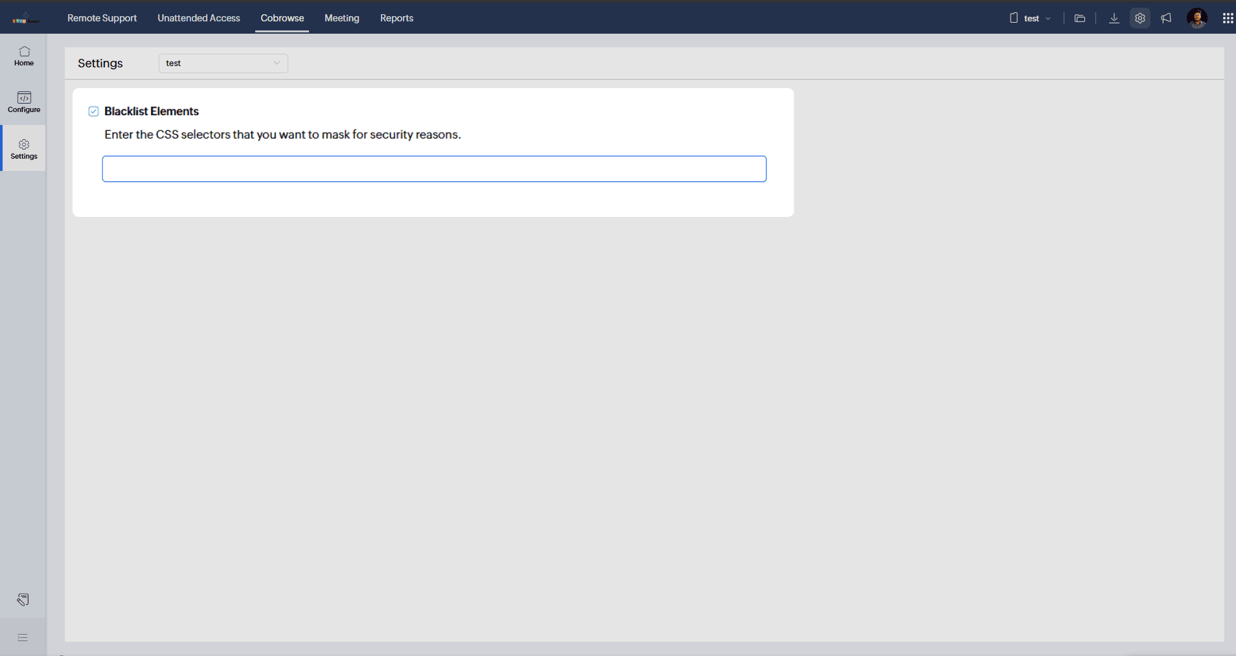Image resolution: width=1236 pixels, height=656 pixels.
Task: Collapse the sidebar with hamburger icon
Action: click(x=23, y=637)
